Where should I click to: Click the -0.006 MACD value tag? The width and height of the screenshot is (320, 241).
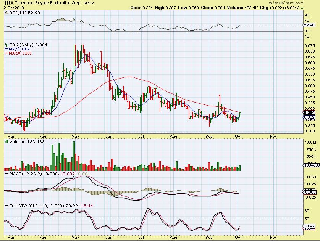[310, 192]
